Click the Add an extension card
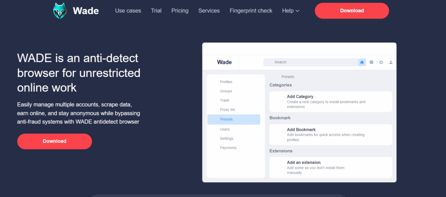Image resolution: width=446 pixels, height=197 pixels. pos(331,167)
